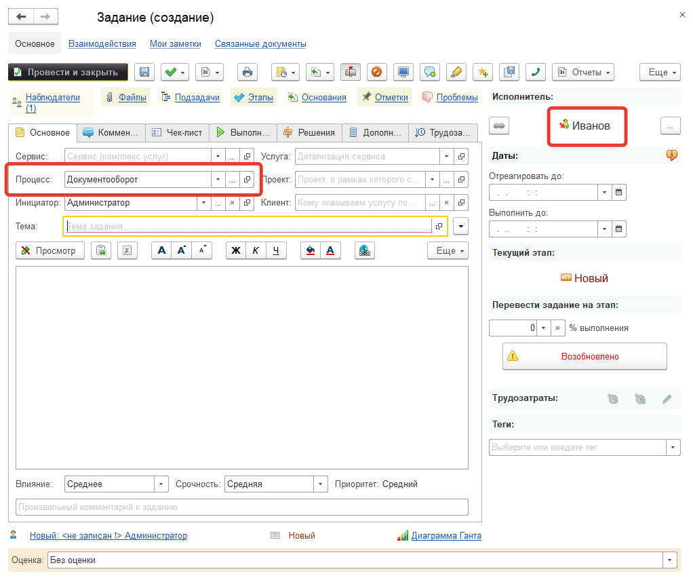Expand the Влияние dropdown

(x=161, y=484)
